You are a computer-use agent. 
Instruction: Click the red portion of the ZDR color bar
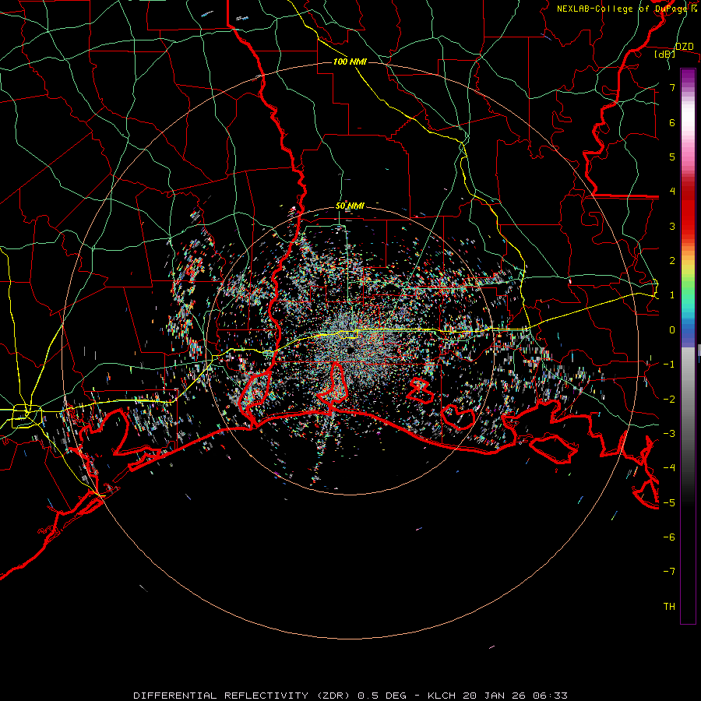point(688,213)
